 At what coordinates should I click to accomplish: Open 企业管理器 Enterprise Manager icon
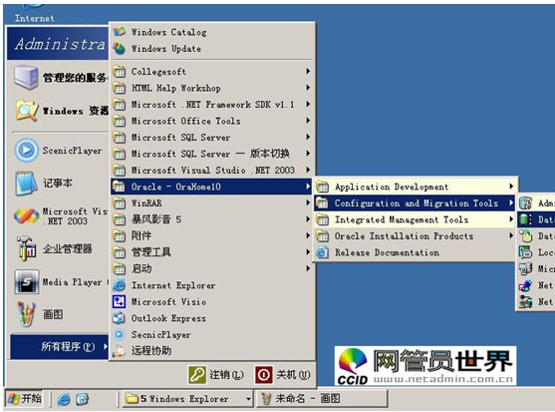coord(26,248)
